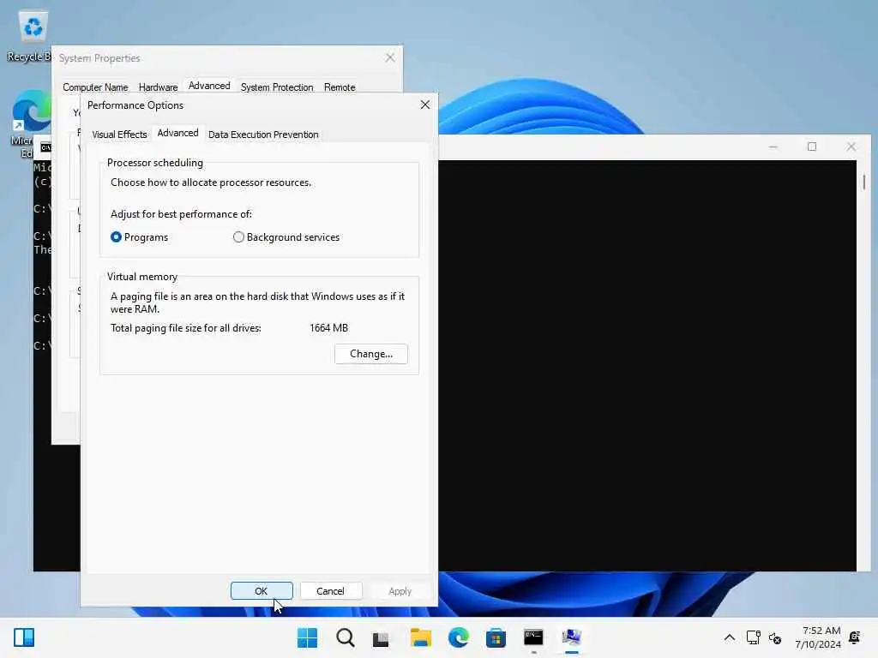878x658 pixels.
Task: Show hidden system tray icons
Action: [729, 637]
